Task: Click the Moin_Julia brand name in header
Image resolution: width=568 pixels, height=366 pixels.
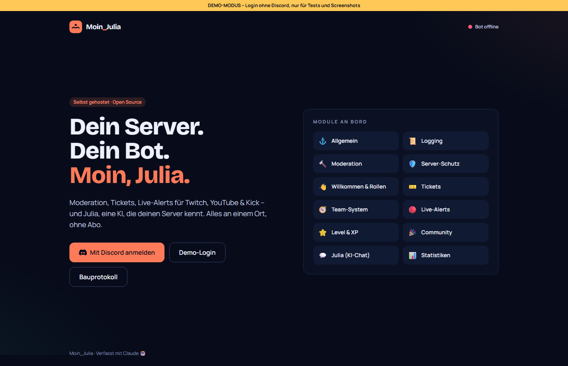Action: pyautogui.click(x=103, y=27)
